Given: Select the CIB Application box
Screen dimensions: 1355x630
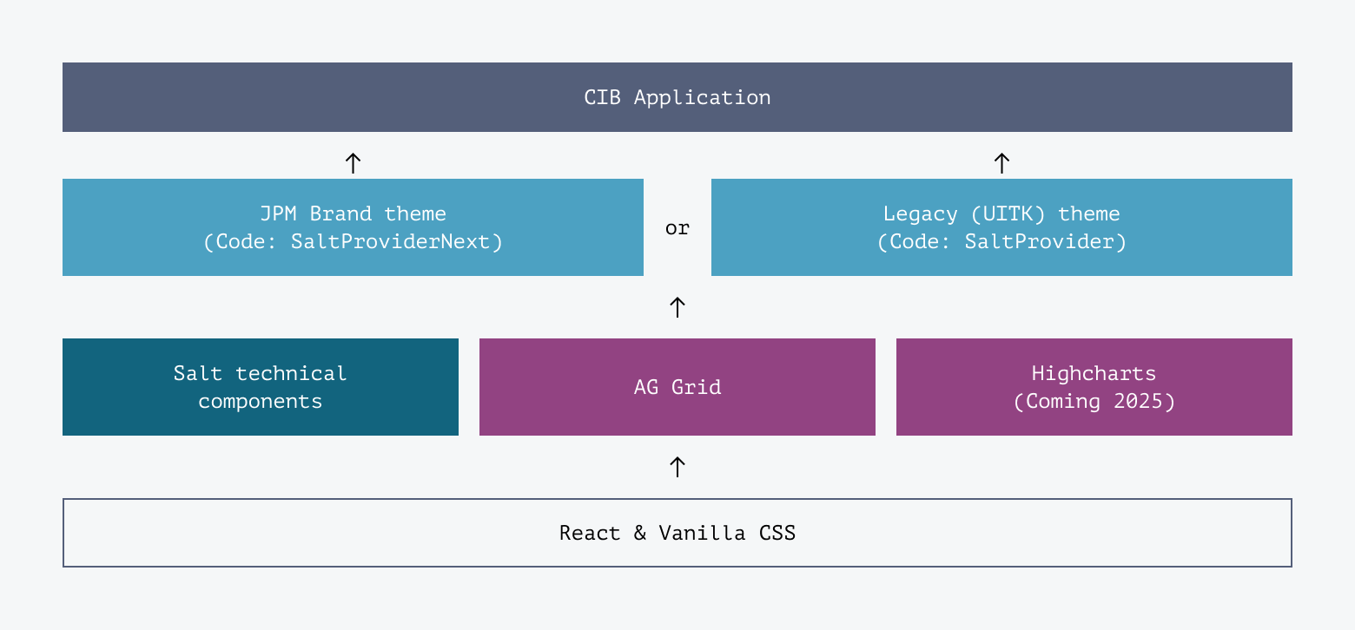Looking at the screenshot, I should (677, 97).
